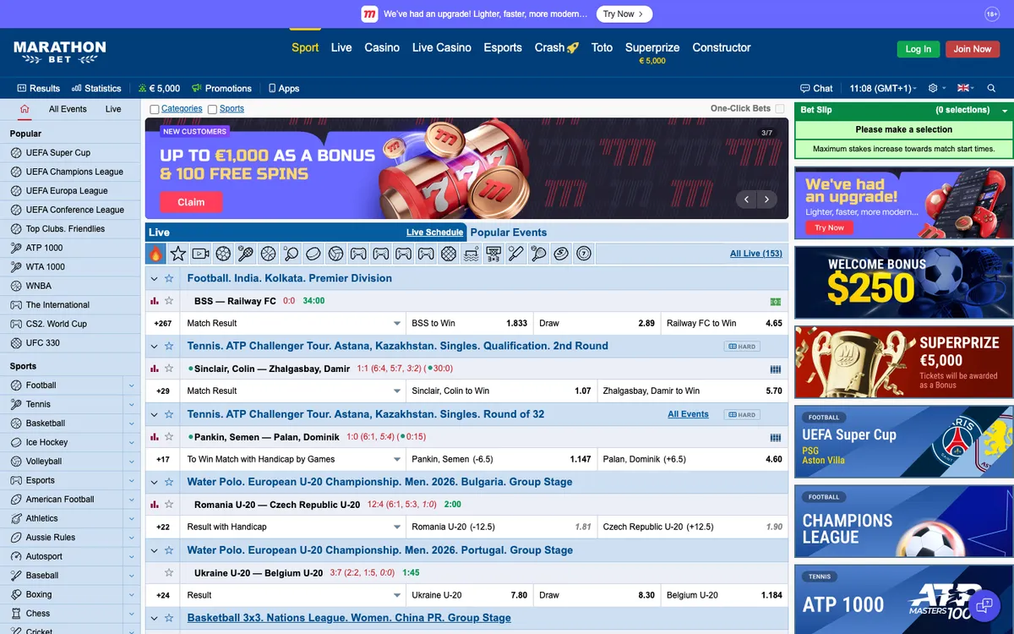
Task: Tick the Categories checkbox
Action: click(x=155, y=109)
